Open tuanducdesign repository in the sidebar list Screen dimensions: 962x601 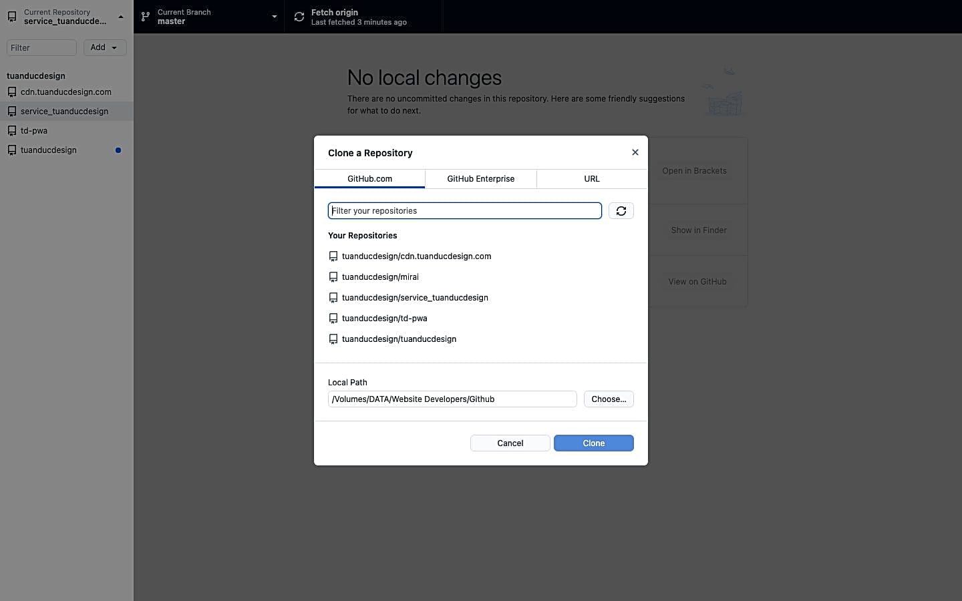pos(67,150)
